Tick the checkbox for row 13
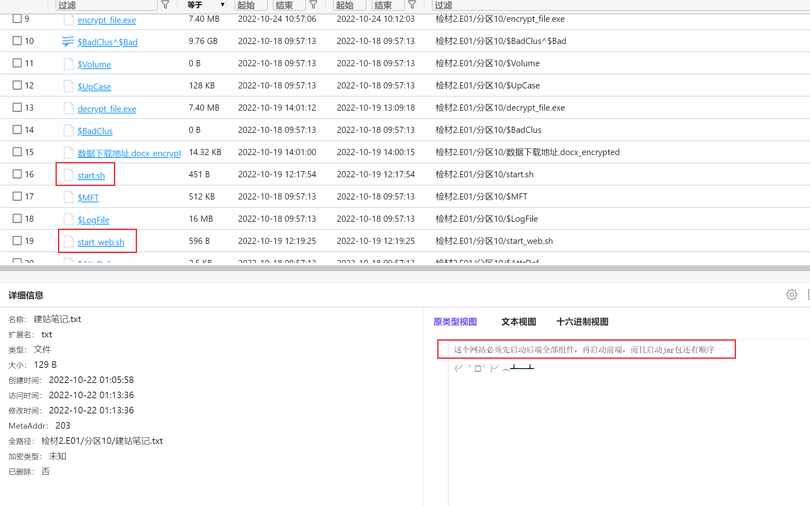 [17, 107]
